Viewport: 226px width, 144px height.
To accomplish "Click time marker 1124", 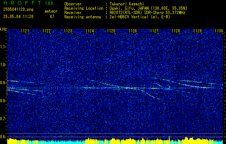I will point(90,31).
